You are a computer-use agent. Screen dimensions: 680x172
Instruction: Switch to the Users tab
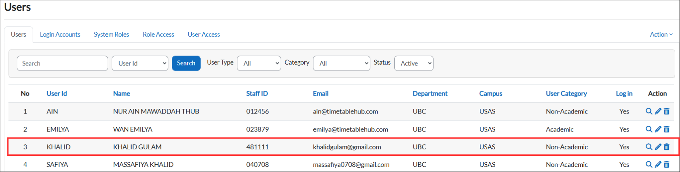(18, 34)
